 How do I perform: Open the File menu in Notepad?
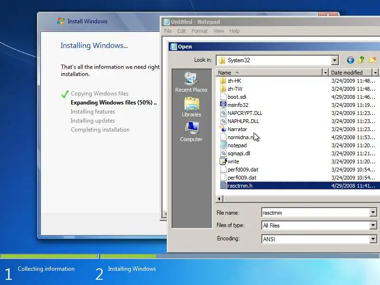point(168,31)
